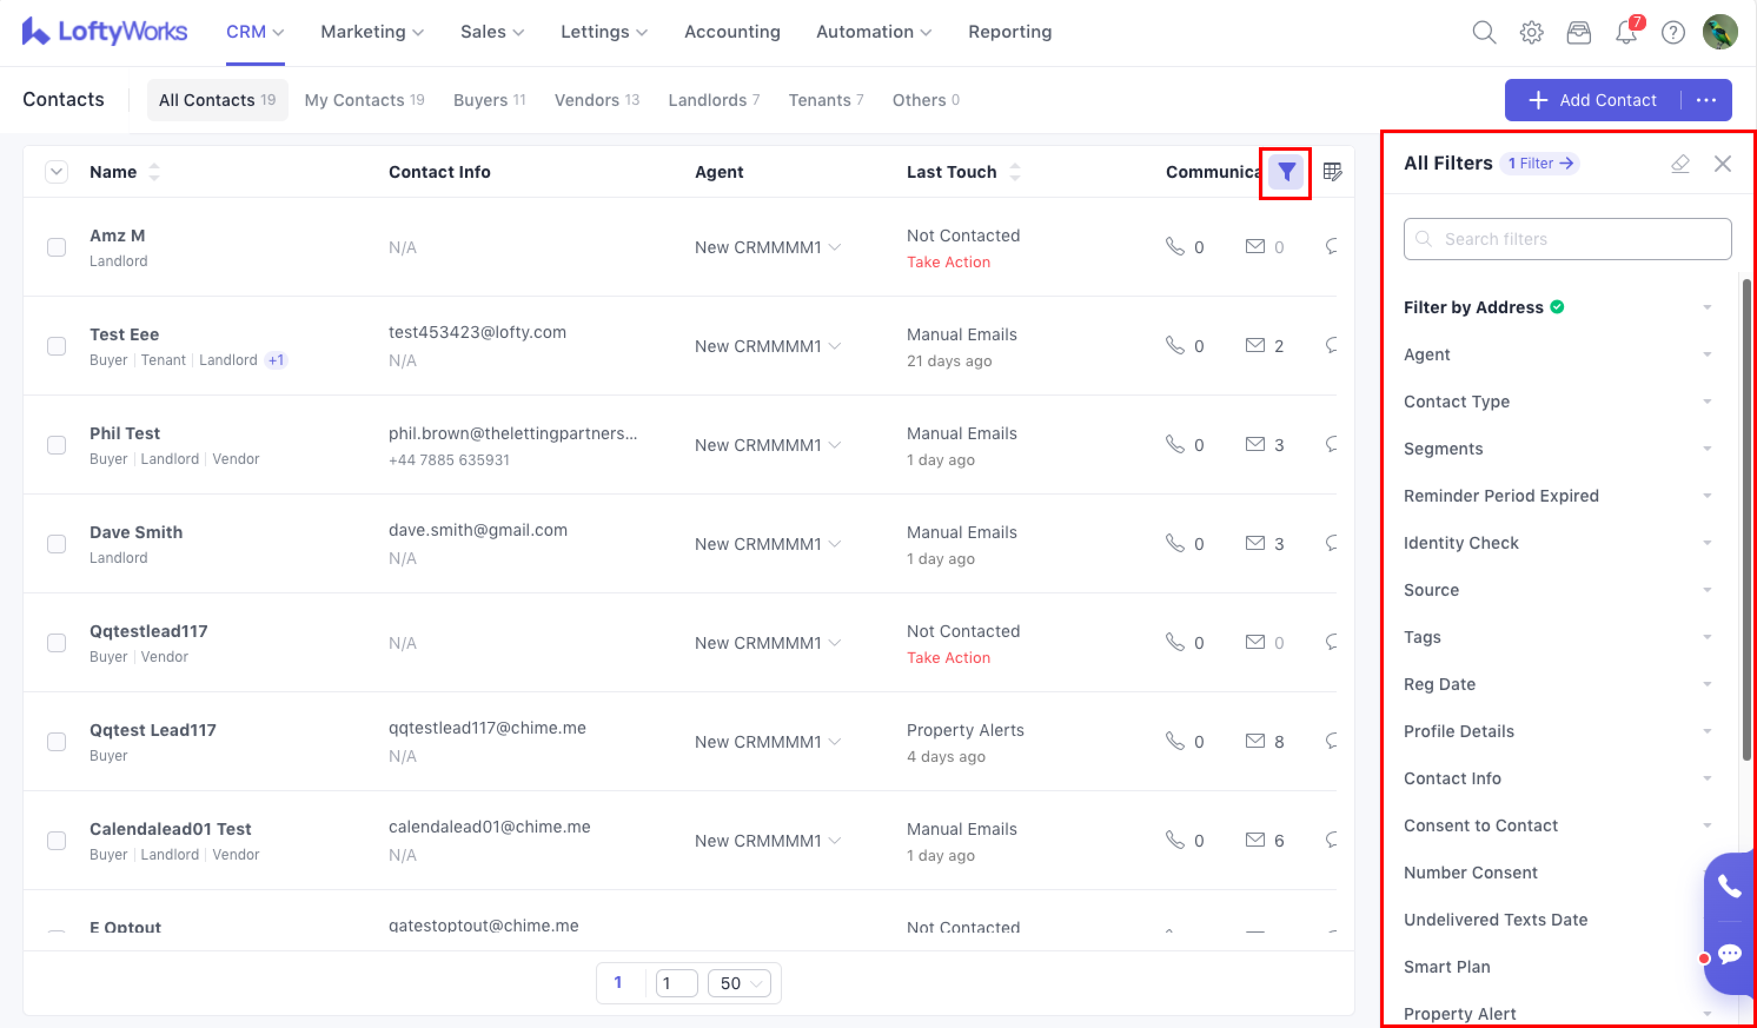This screenshot has width=1757, height=1028.
Task: Click the eraser clear-filters icon
Action: click(1680, 164)
